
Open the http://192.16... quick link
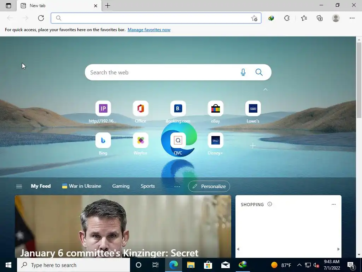[103, 112]
